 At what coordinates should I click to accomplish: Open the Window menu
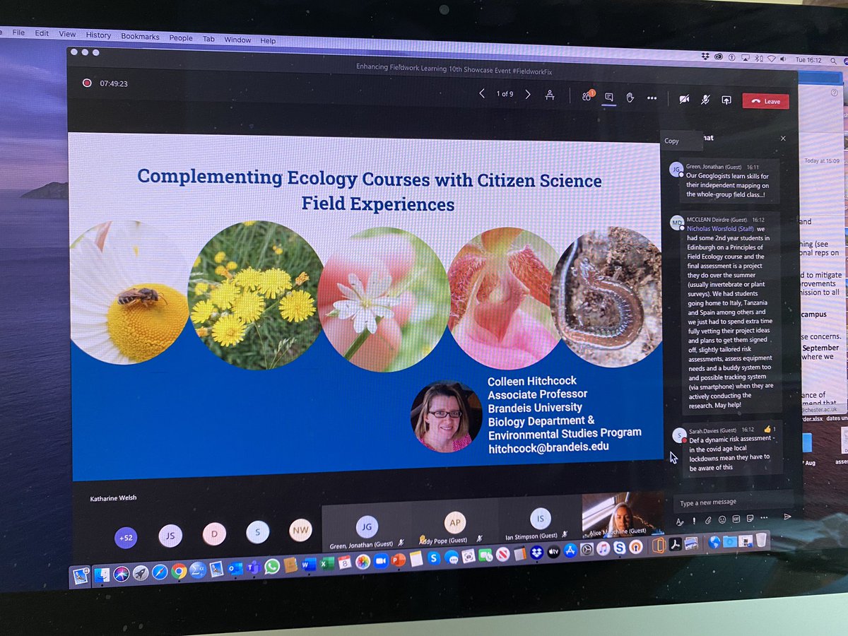[x=238, y=40]
